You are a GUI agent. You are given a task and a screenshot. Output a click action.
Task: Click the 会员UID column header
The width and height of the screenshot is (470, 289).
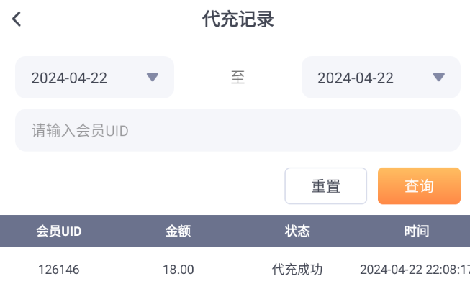pyautogui.click(x=59, y=231)
